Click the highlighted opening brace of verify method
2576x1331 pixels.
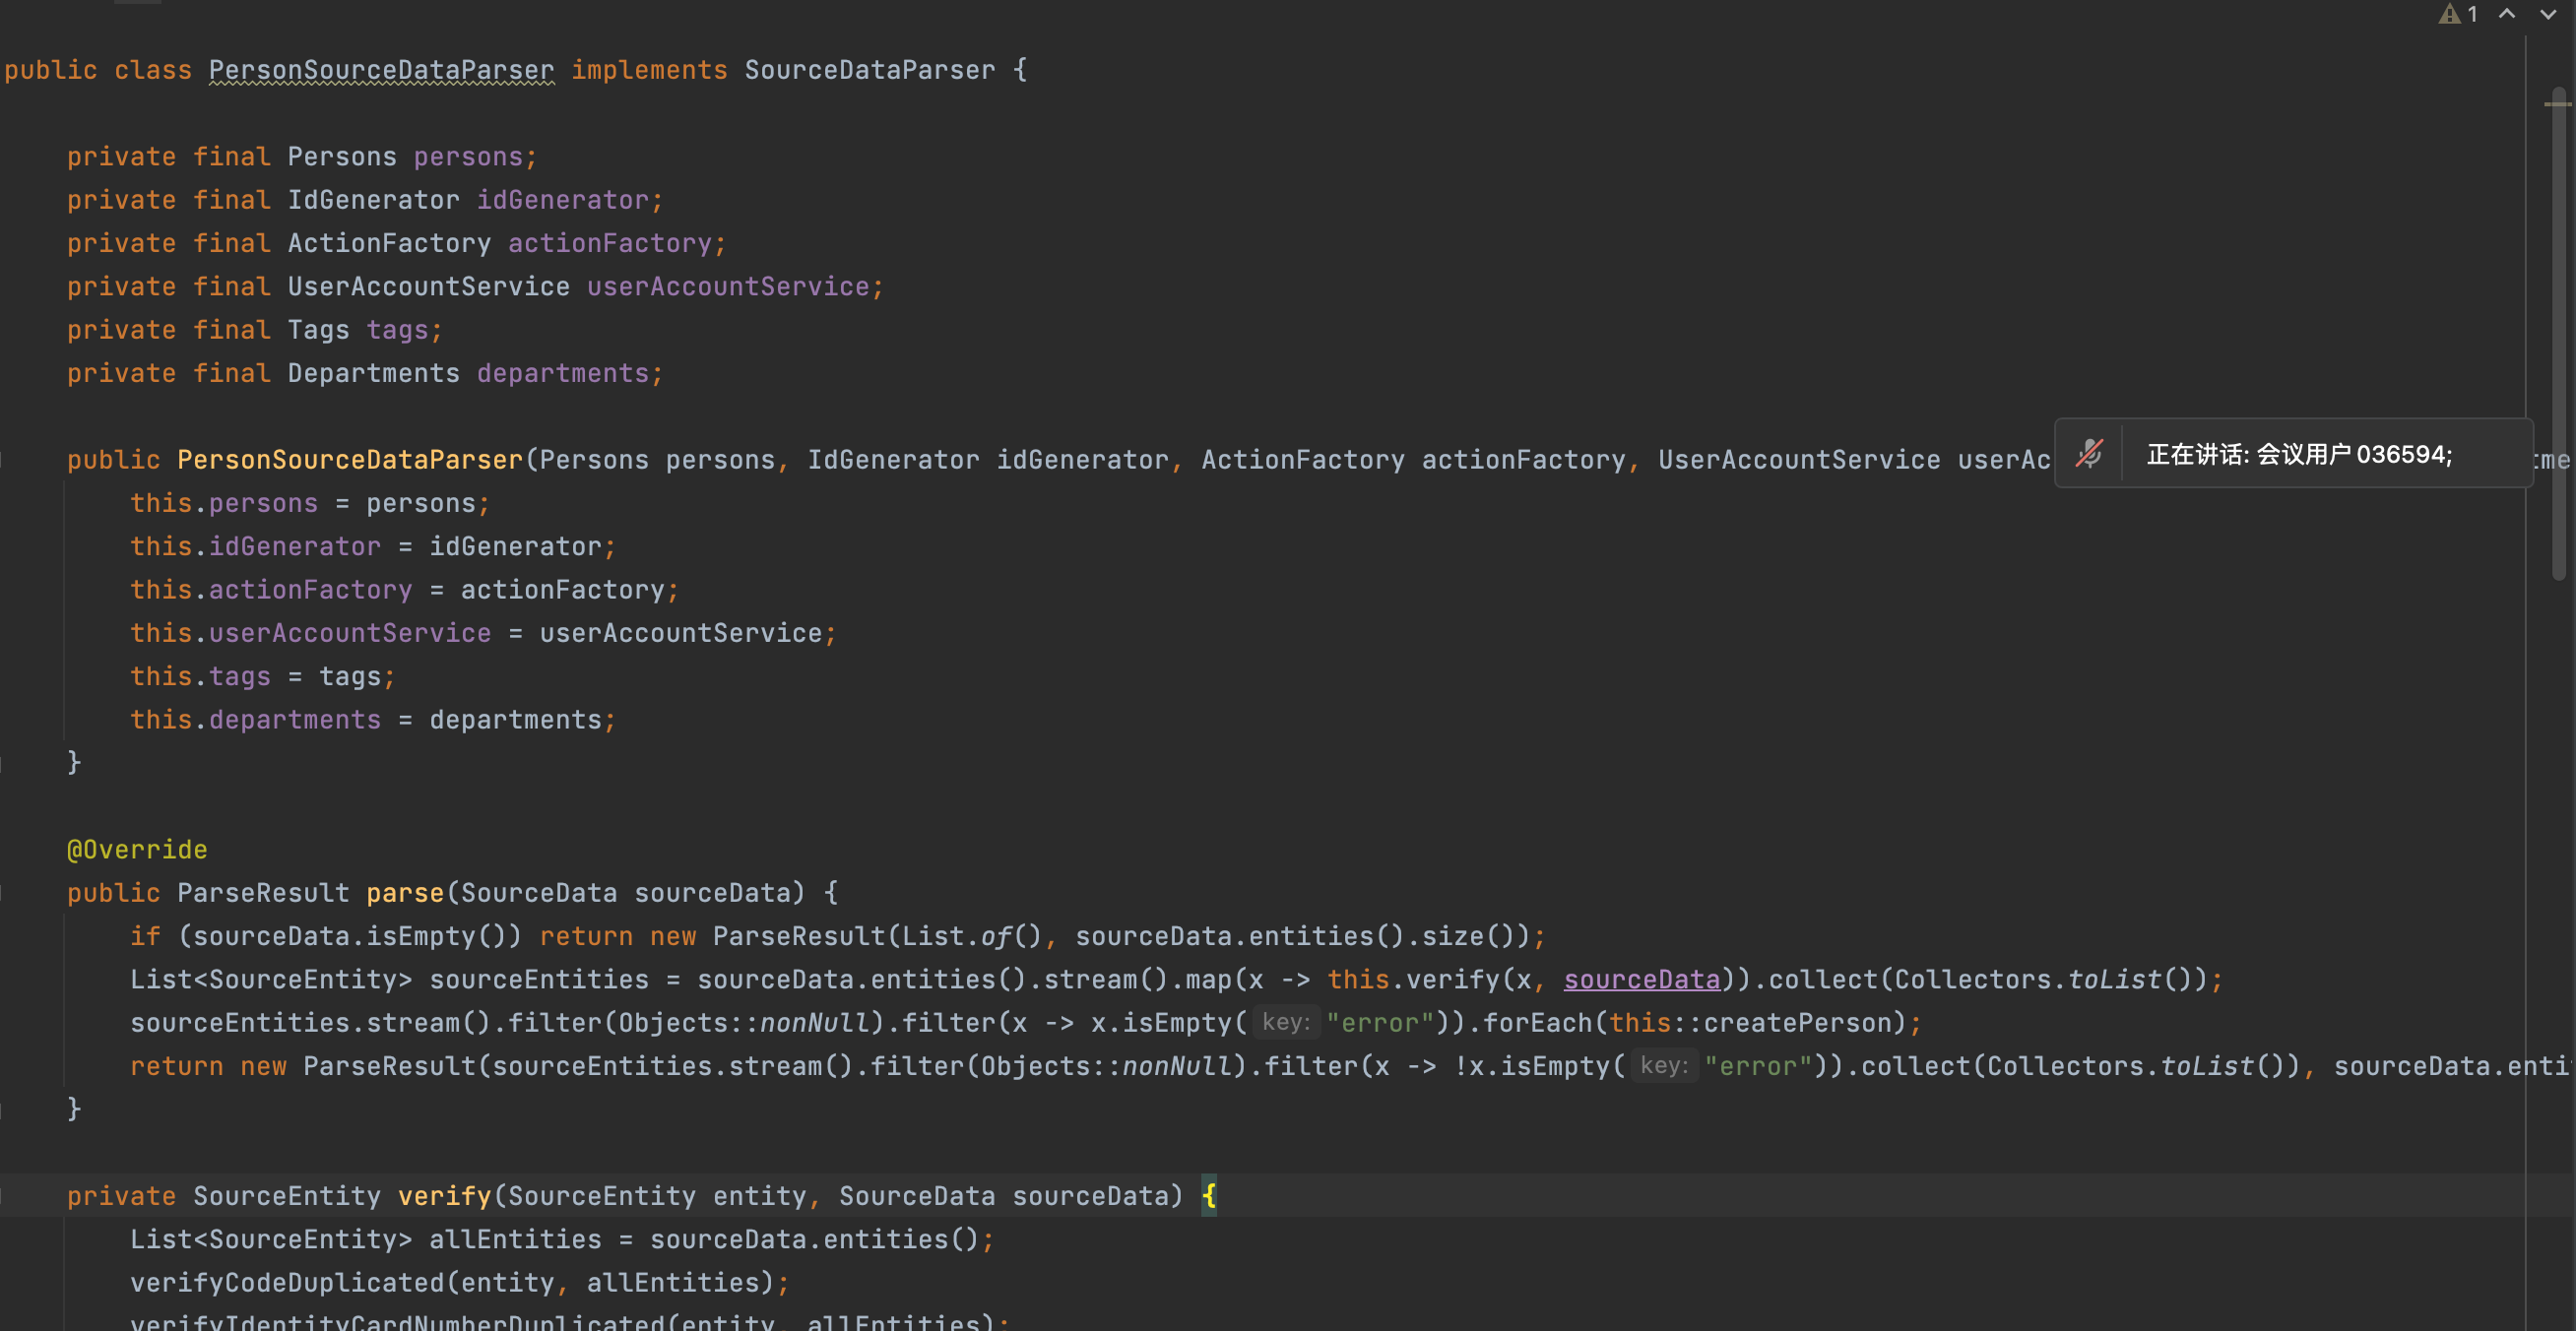pos(1209,1196)
